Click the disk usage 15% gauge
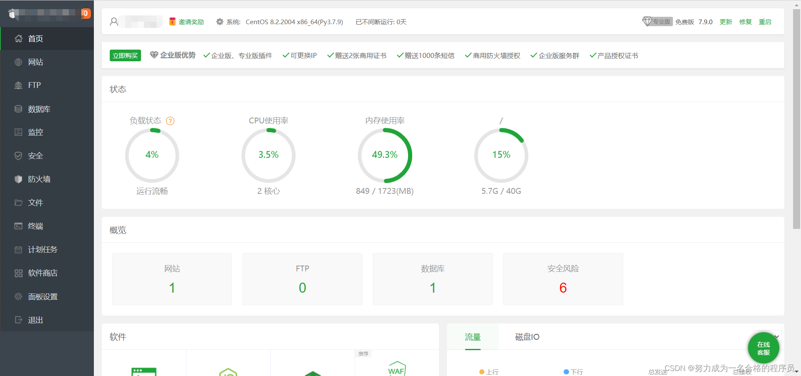 click(x=501, y=155)
